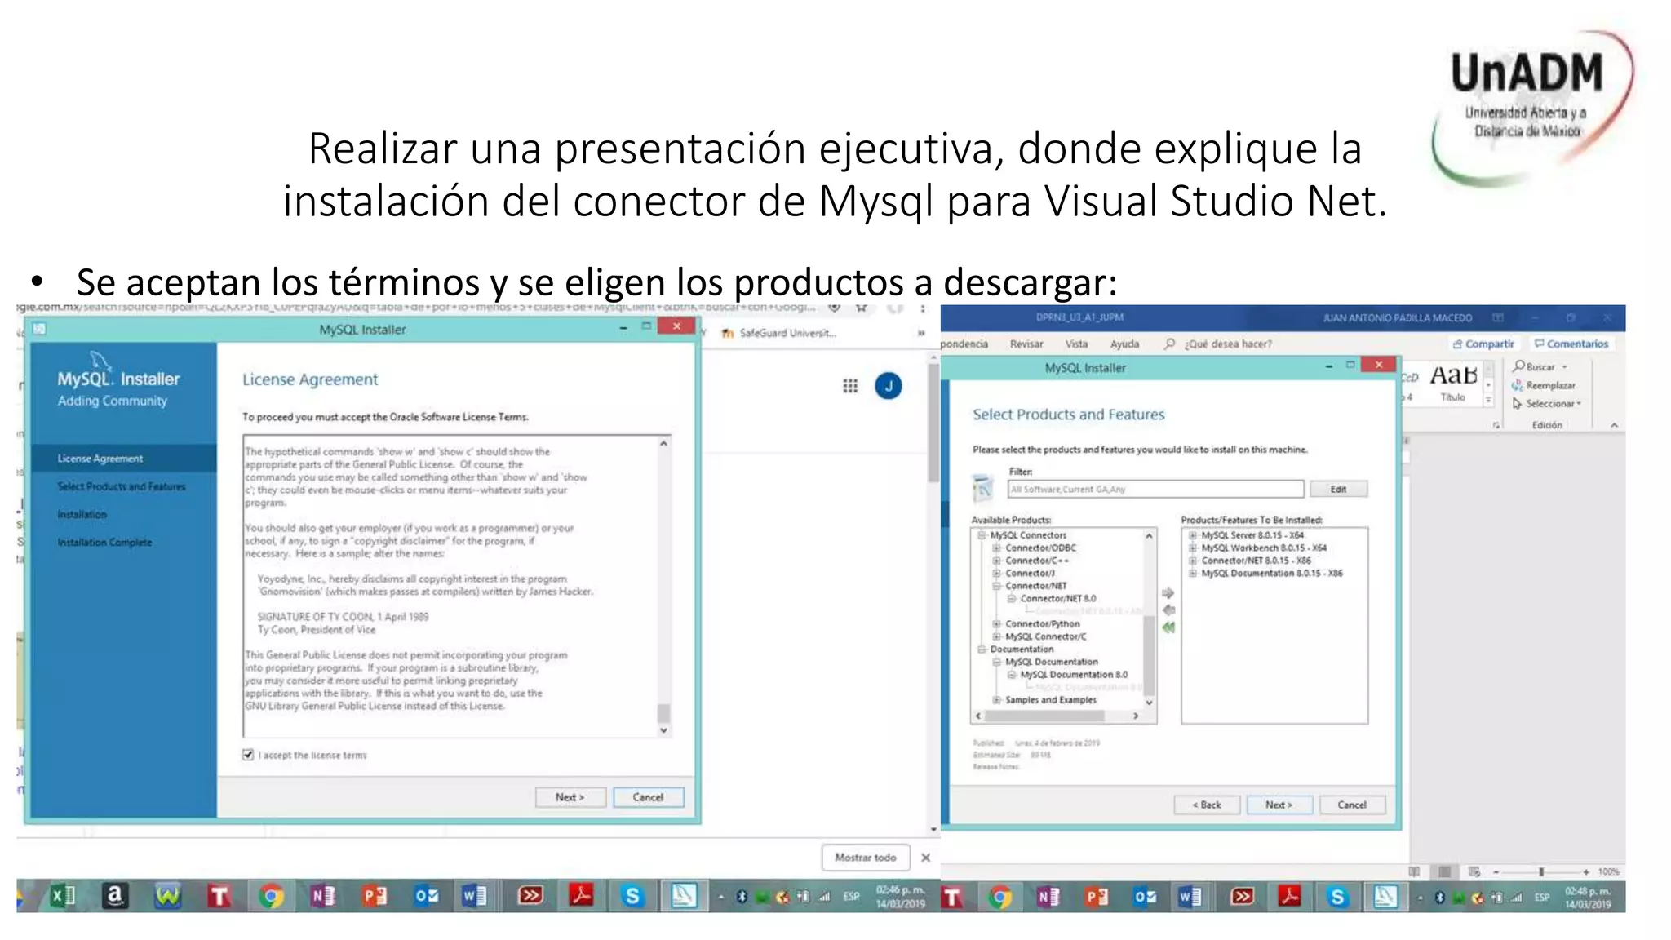Click Mostrar todo in downloads bar
This screenshot has width=1671, height=940.
tap(866, 858)
